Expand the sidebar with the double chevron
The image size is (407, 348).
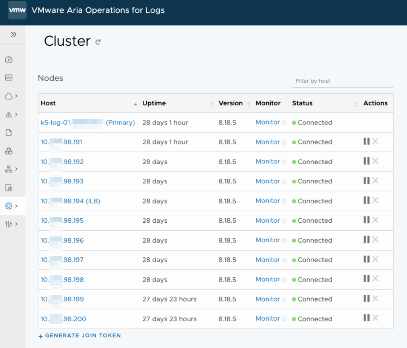coord(14,35)
